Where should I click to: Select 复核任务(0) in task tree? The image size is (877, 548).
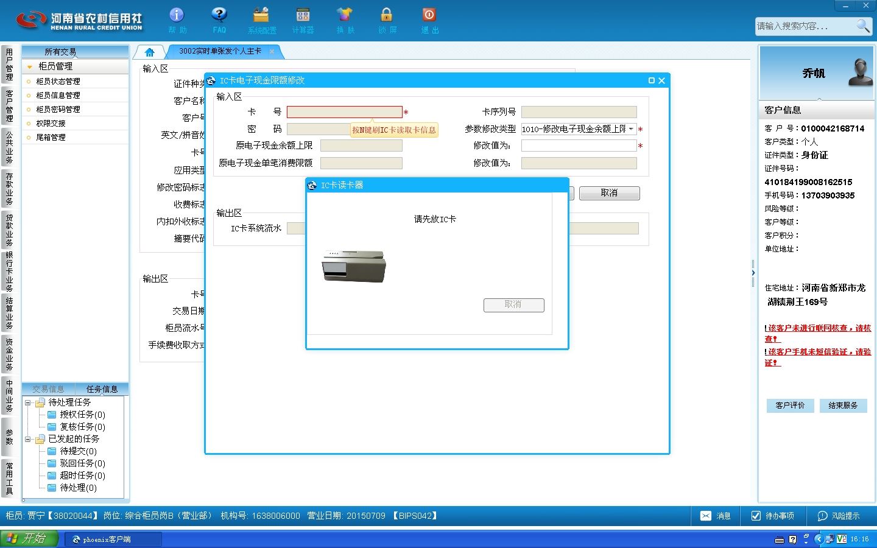click(x=82, y=427)
